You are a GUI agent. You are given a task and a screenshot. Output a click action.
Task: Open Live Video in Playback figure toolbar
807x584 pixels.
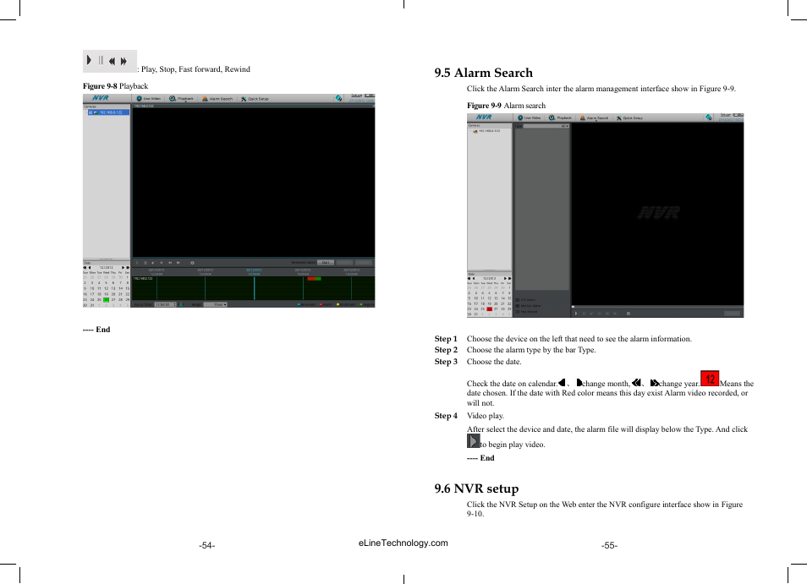point(148,98)
